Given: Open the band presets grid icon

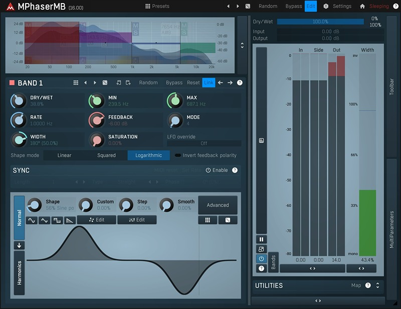Looking at the screenshot, I should tap(76, 83).
